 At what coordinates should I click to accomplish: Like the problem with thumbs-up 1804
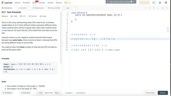14,16
